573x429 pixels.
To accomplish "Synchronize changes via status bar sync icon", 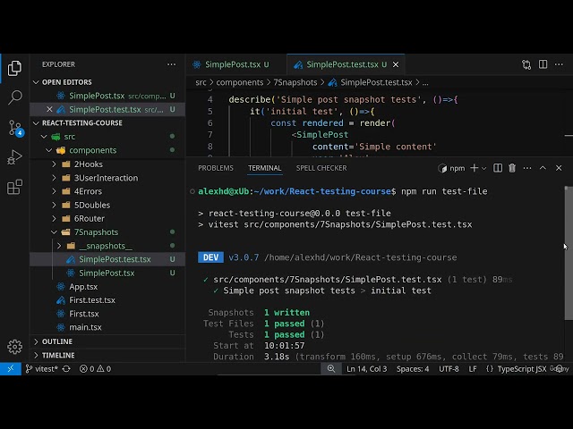I will click(66, 369).
